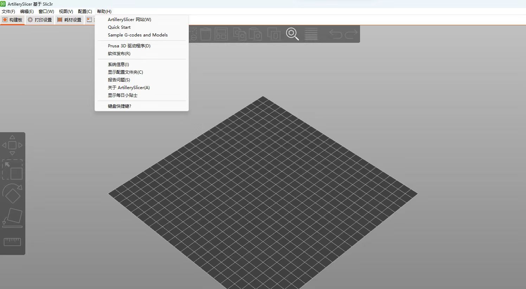The width and height of the screenshot is (526, 289).
Task: Click the magnifier Search icon
Action: tap(292, 34)
